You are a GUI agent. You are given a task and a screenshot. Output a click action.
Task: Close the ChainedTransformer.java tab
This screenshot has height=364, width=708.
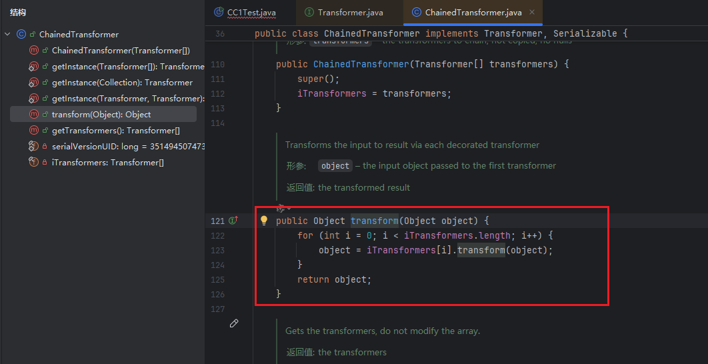click(x=532, y=13)
